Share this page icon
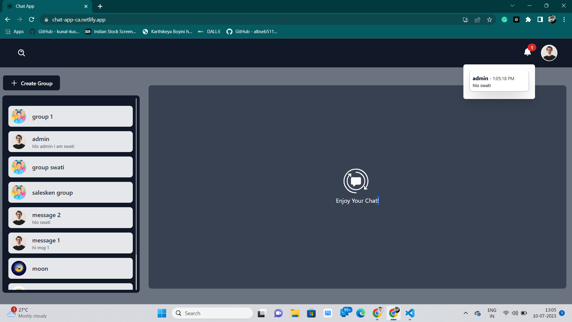The width and height of the screenshot is (572, 322). [477, 20]
